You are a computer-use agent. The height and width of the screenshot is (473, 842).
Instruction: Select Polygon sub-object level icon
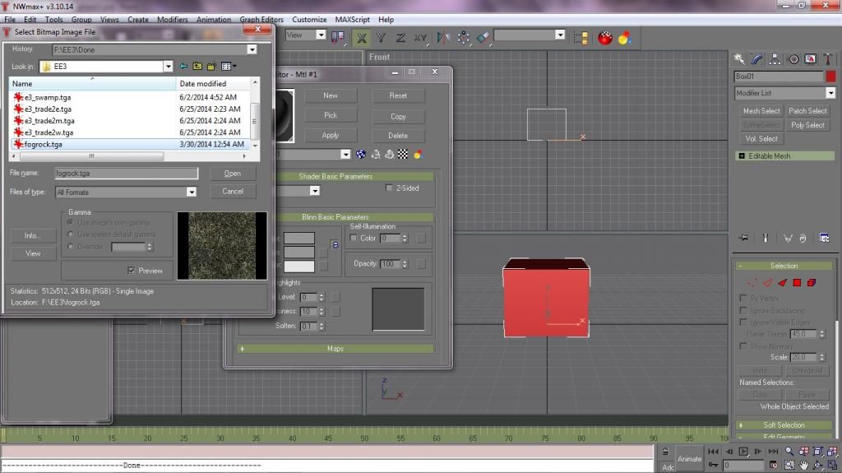796,283
